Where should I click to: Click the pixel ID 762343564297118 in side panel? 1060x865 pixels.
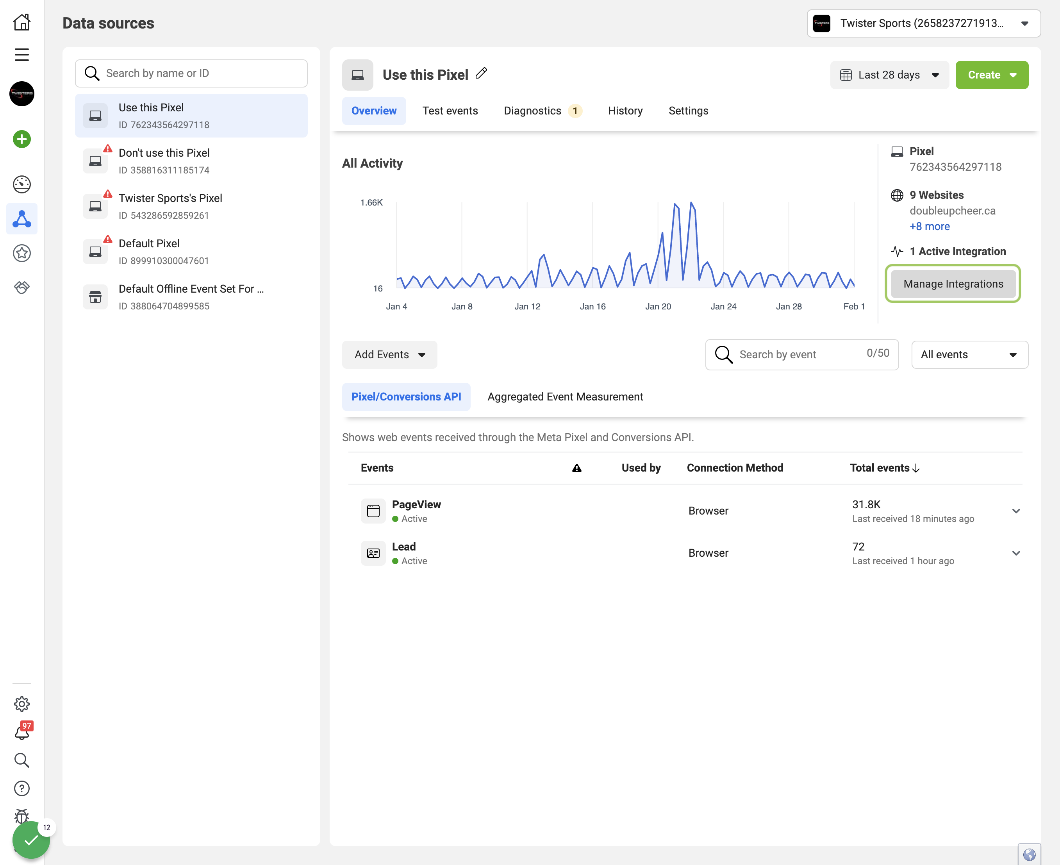coord(955,167)
